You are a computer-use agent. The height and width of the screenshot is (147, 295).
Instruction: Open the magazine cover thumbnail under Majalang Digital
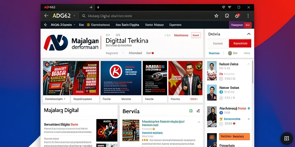tap(107, 130)
